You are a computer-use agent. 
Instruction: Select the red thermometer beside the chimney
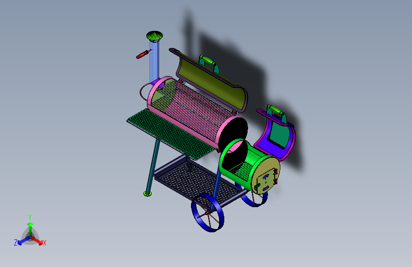142,55
